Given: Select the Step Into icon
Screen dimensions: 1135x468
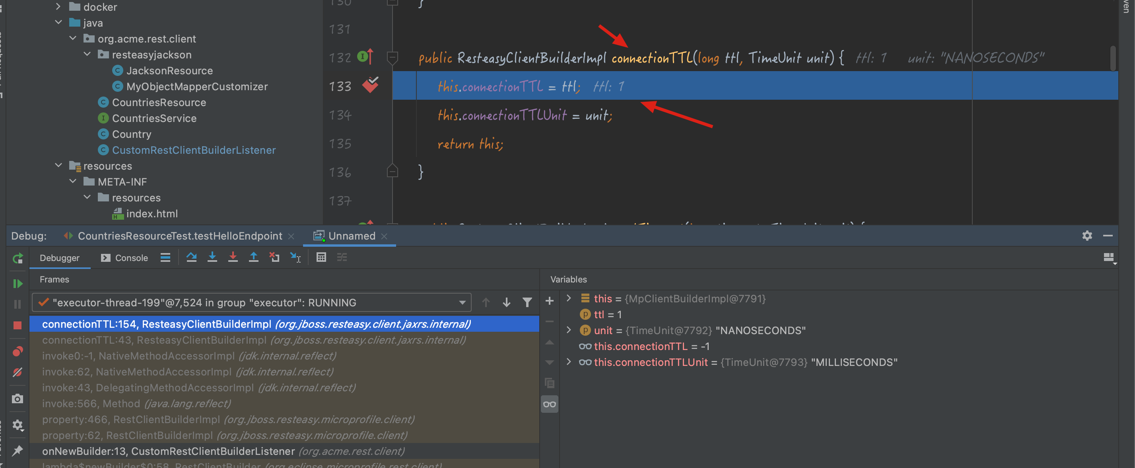Looking at the screenshot, I should tap(212, 257).
